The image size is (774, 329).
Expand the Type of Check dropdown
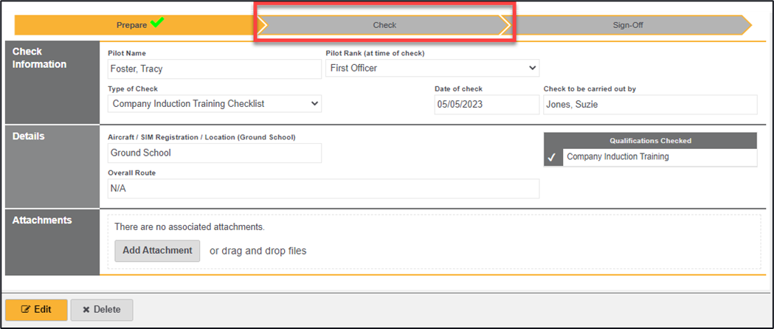215,104
